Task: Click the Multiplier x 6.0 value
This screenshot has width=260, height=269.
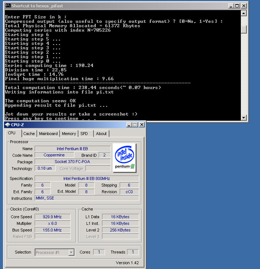Action: 52,223
